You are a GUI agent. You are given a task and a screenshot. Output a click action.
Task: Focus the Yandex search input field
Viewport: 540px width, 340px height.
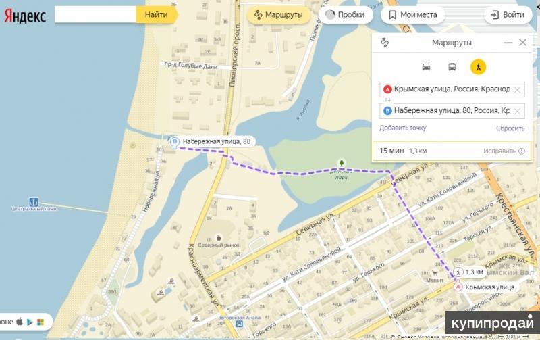click(96, 14)
